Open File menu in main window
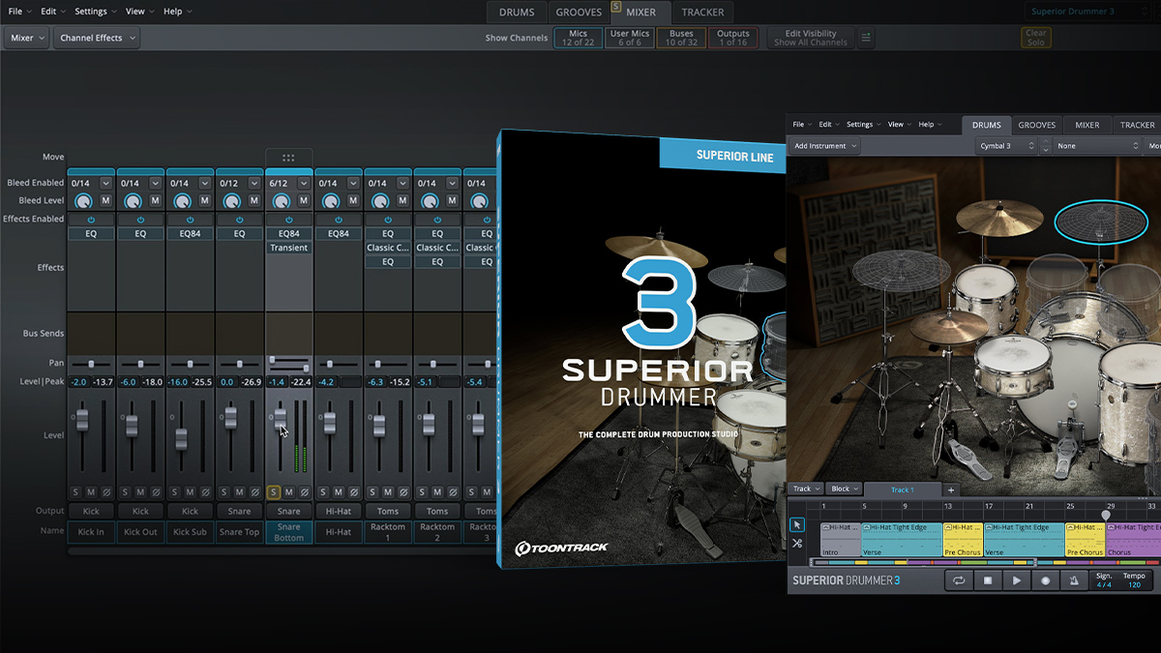The image size is (1161, 653). click(19, 12)
